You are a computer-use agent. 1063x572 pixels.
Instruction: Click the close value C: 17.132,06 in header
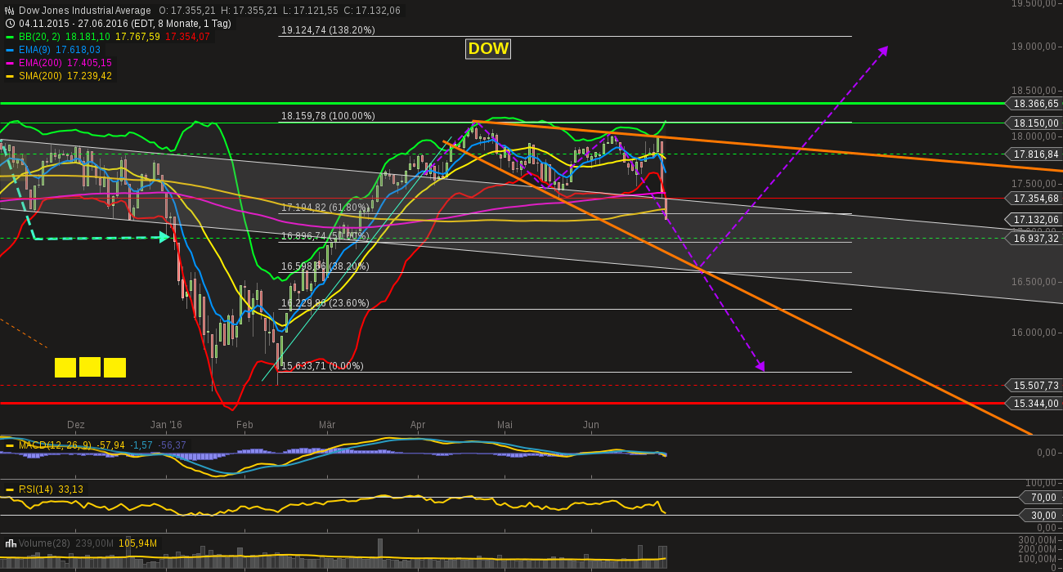click(x=373, y=11)
